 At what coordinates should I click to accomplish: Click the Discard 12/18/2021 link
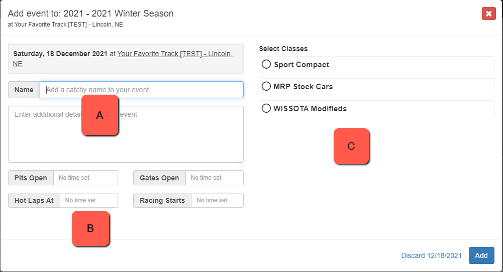coord(431,255)
